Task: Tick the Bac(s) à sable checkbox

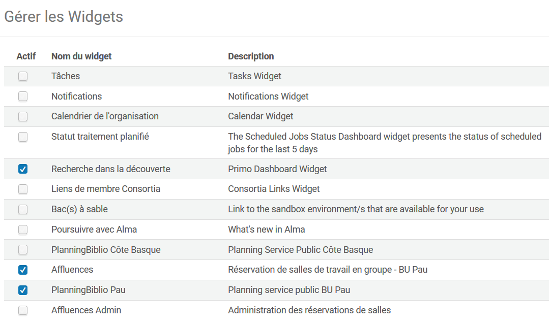Action: pos(23,209)
